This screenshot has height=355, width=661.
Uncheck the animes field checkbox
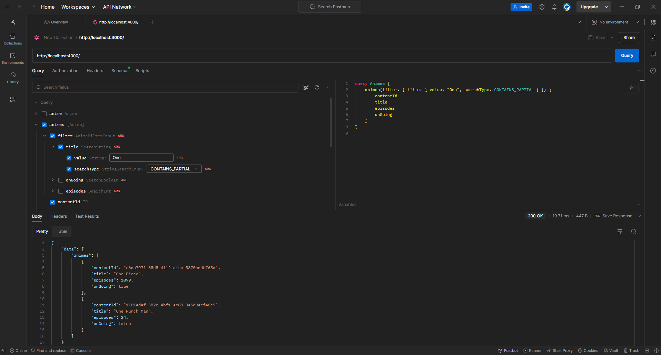click(x=44, y=125)
